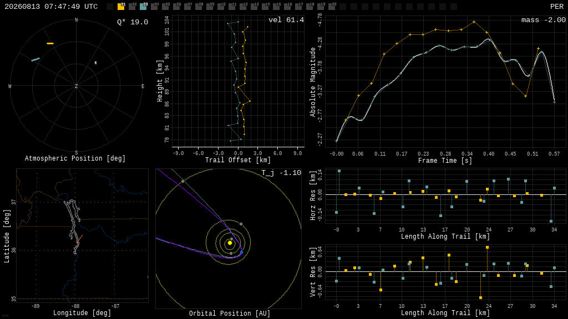Click the T_j -1.10 readout

pyautogui.click(x=281, y=173)
